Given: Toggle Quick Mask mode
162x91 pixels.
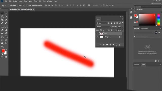Looking at the screenshot, I should [x=2, y=57].
